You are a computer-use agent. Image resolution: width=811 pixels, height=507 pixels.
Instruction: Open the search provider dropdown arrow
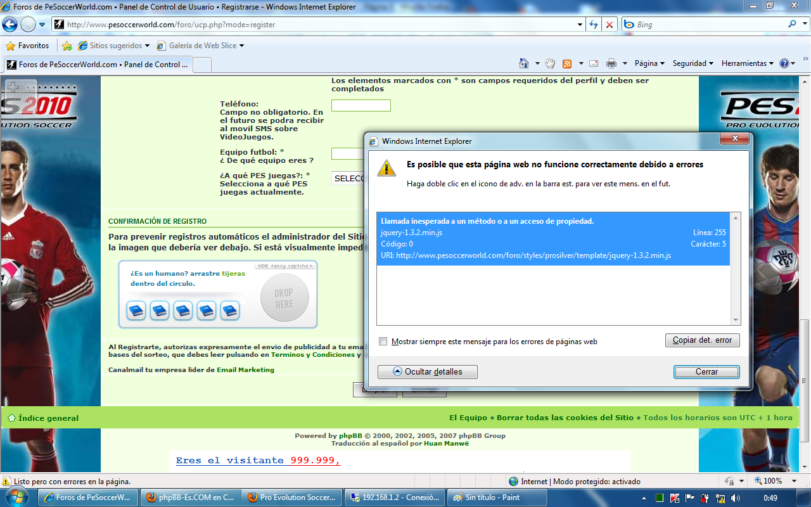click(x=805, y=24)
